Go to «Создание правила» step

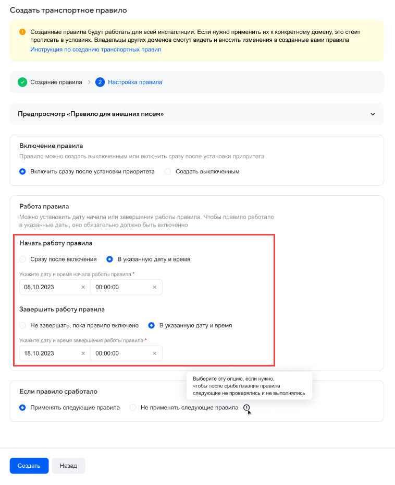56,82
